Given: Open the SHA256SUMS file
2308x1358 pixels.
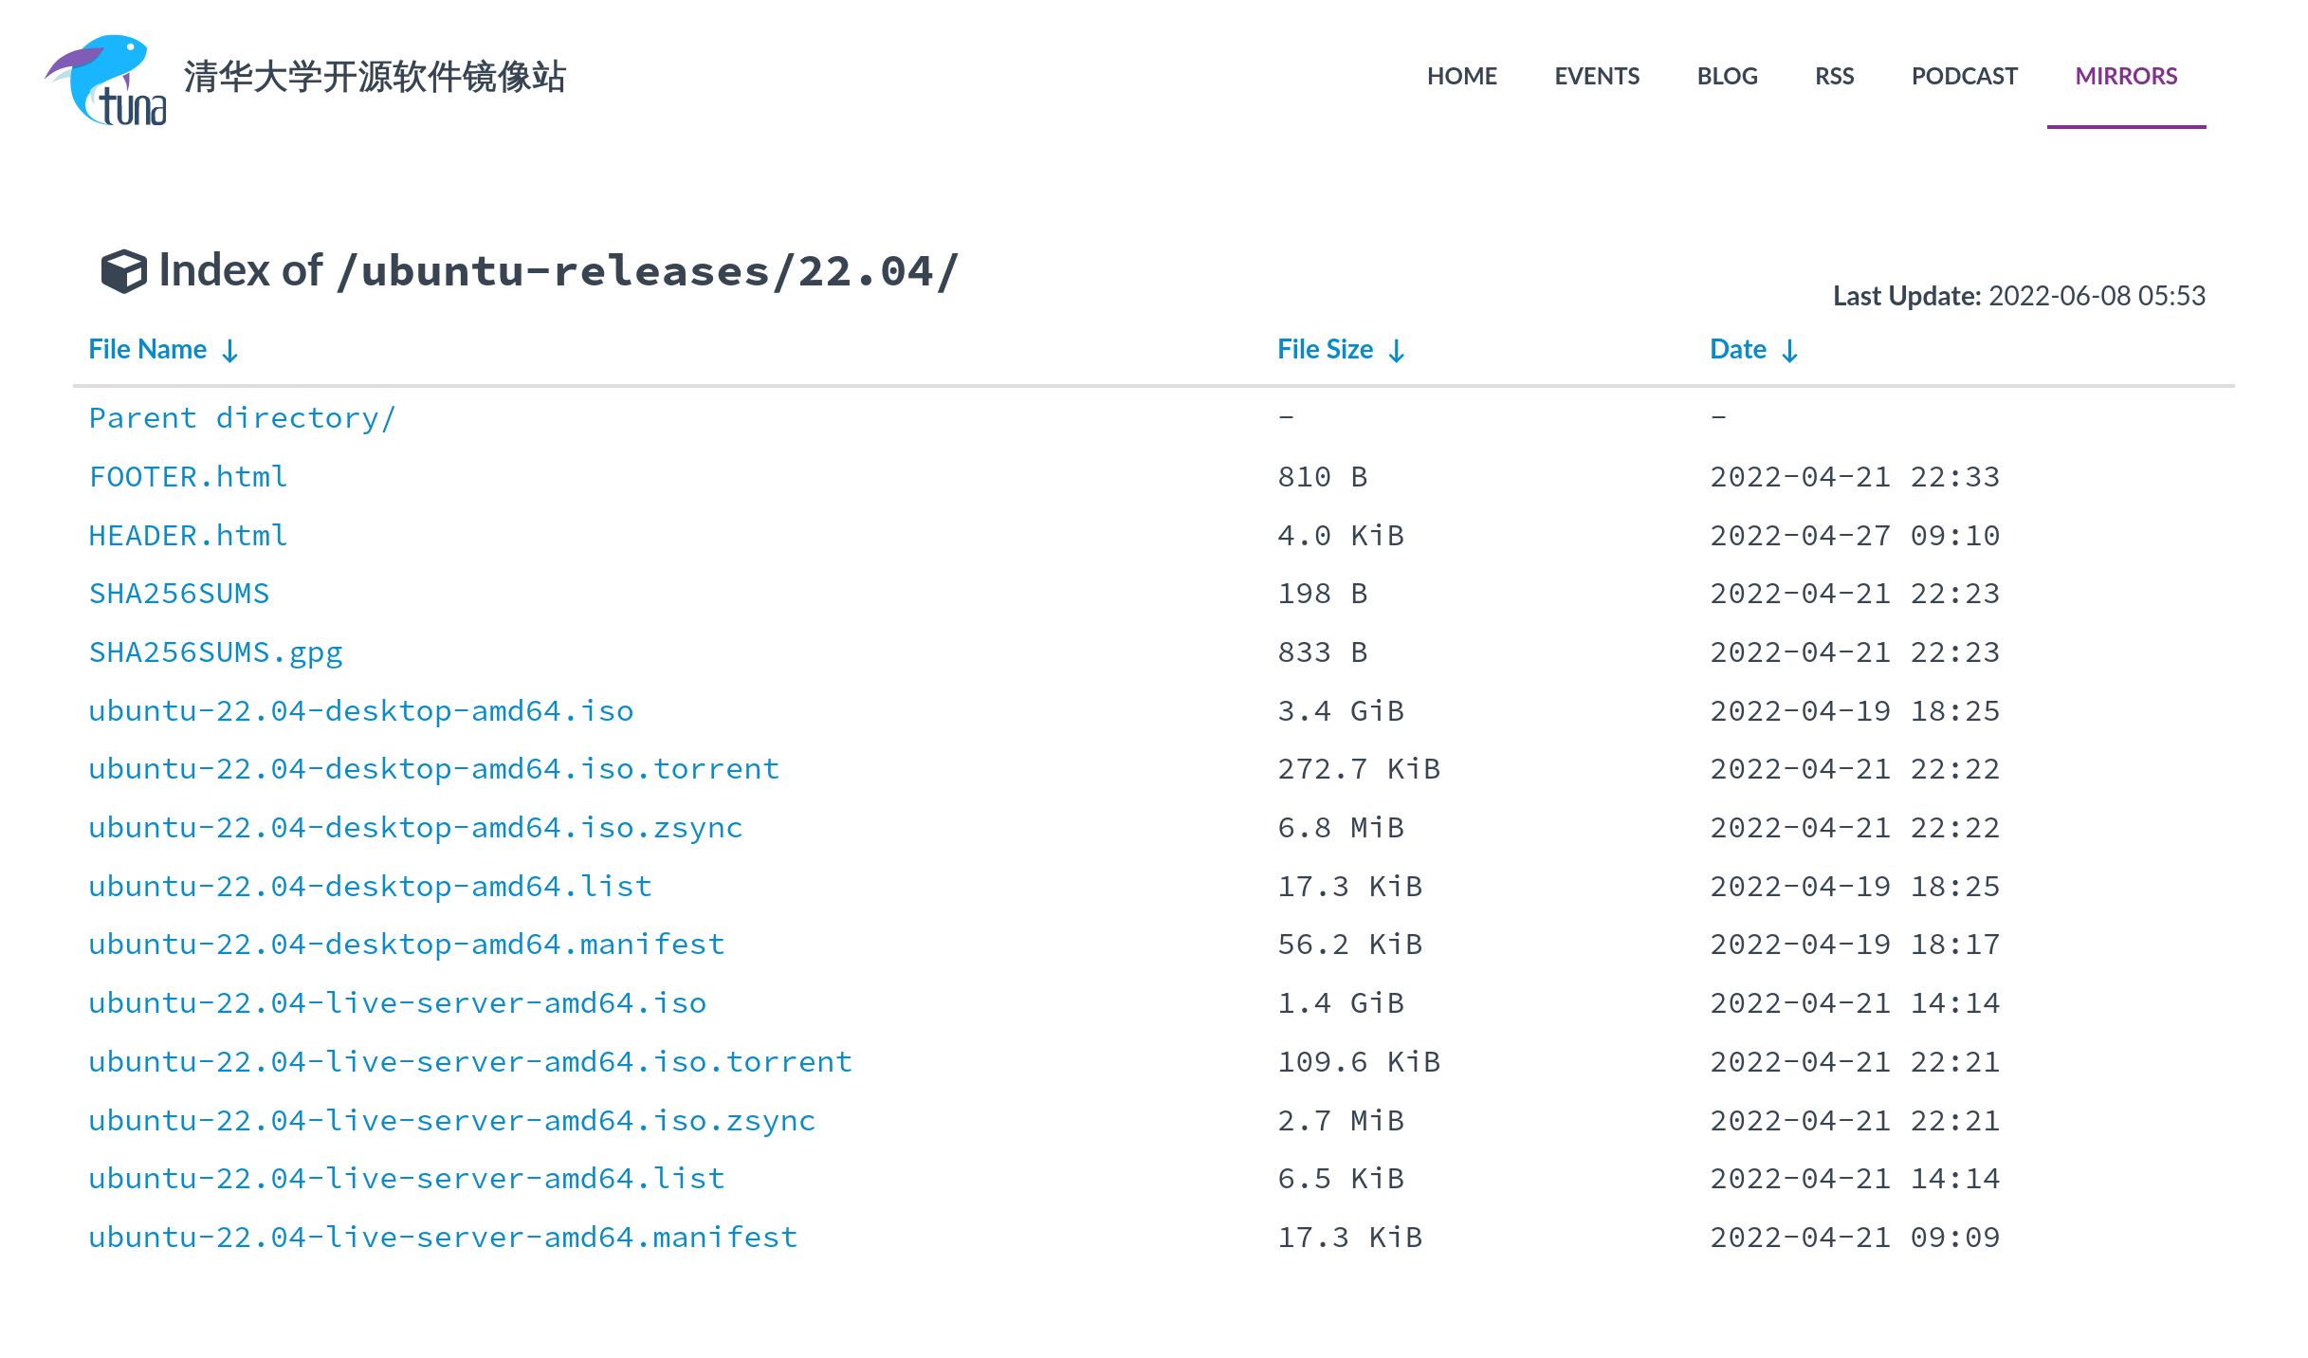Looking at the screenshot, I should (x=179, y=593).
